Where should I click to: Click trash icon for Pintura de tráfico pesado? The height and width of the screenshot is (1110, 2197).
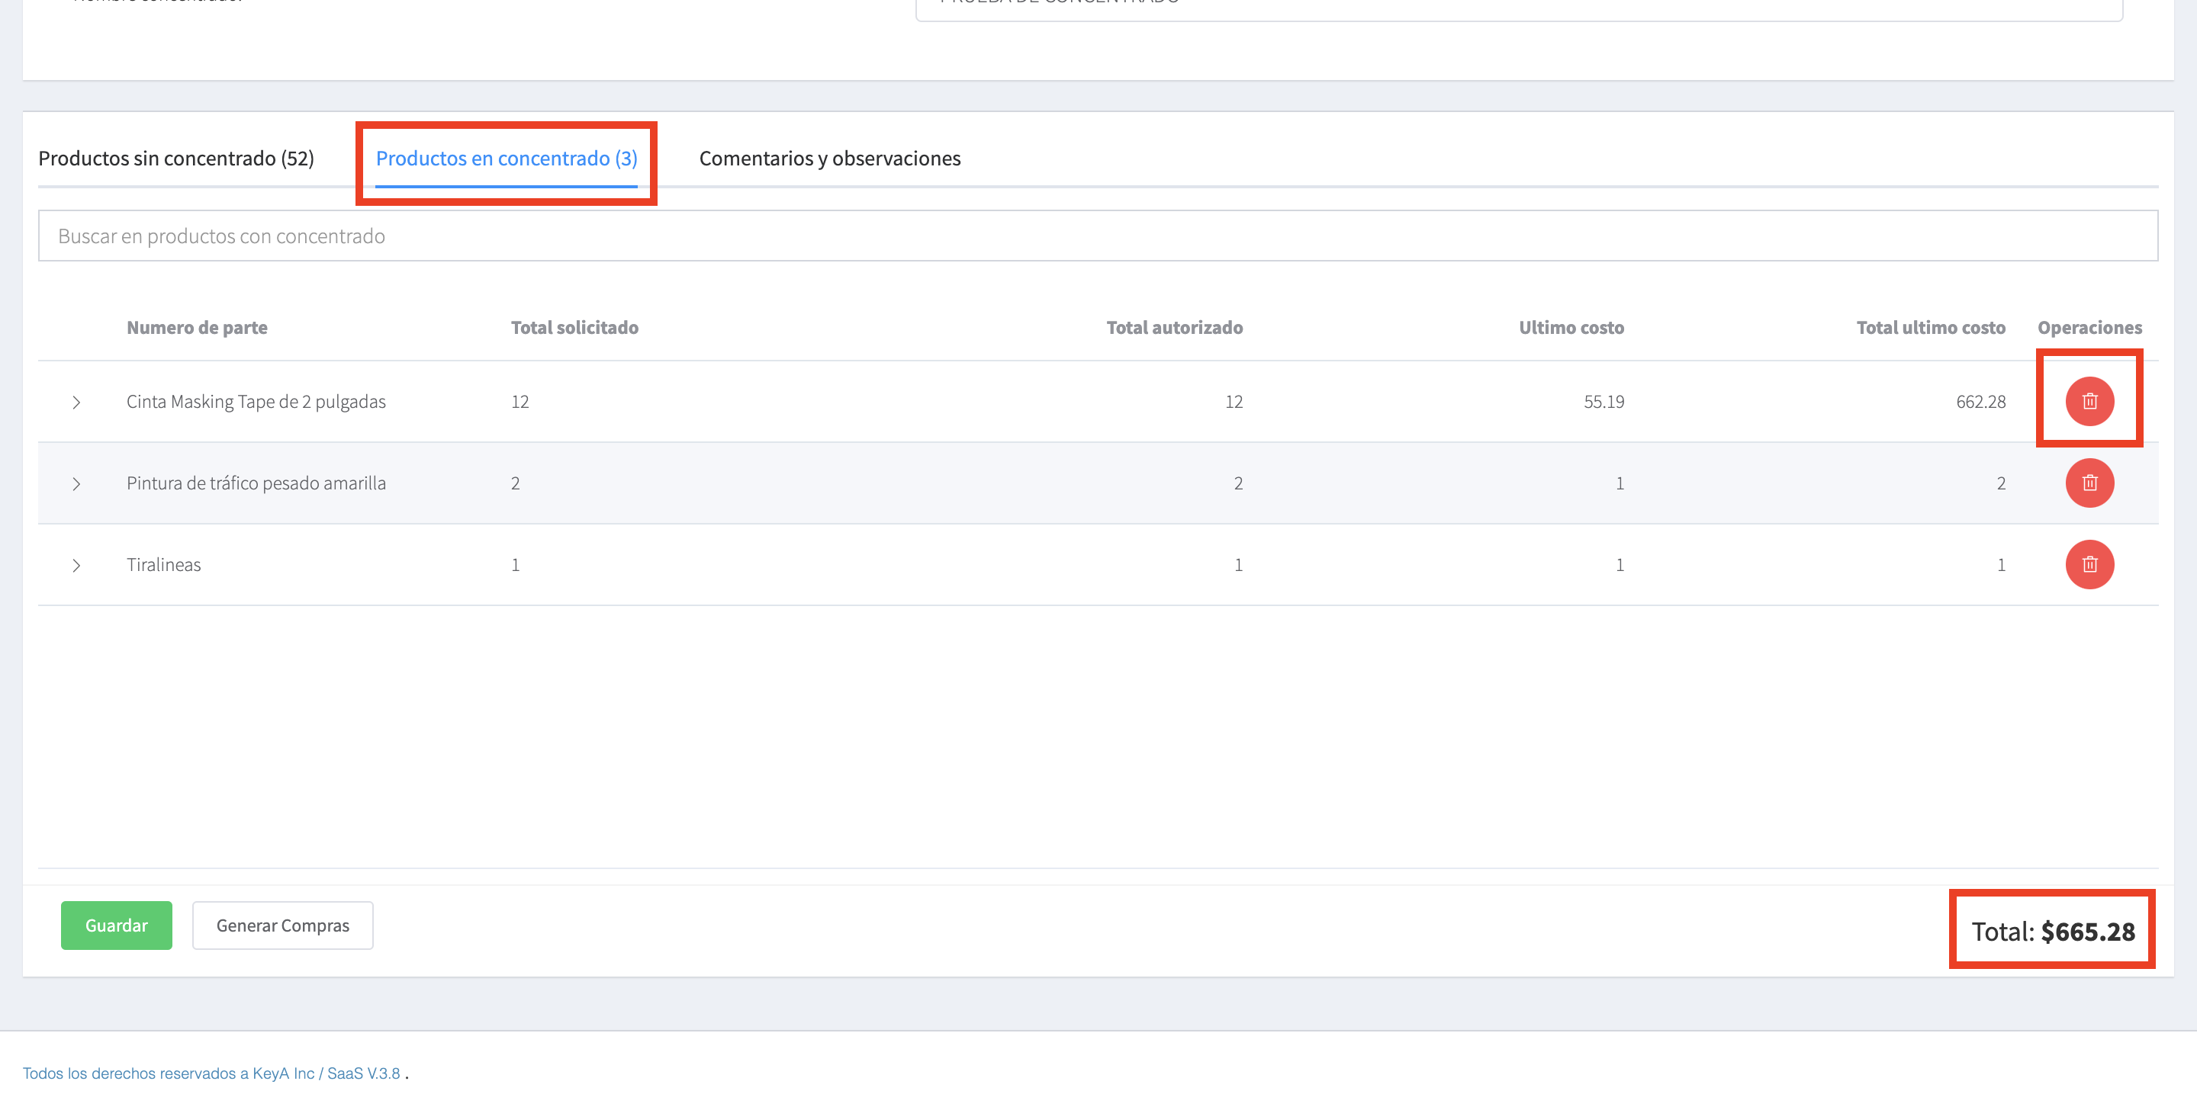coord(2089,483)
